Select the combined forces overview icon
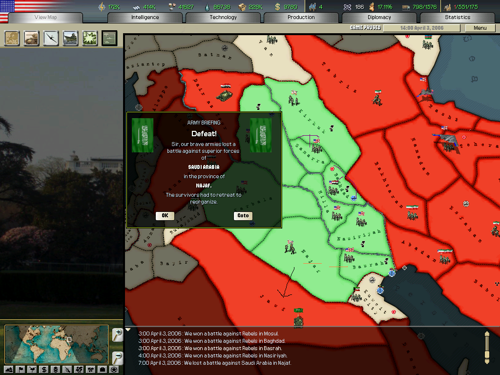500x375 pixels. 109,38
